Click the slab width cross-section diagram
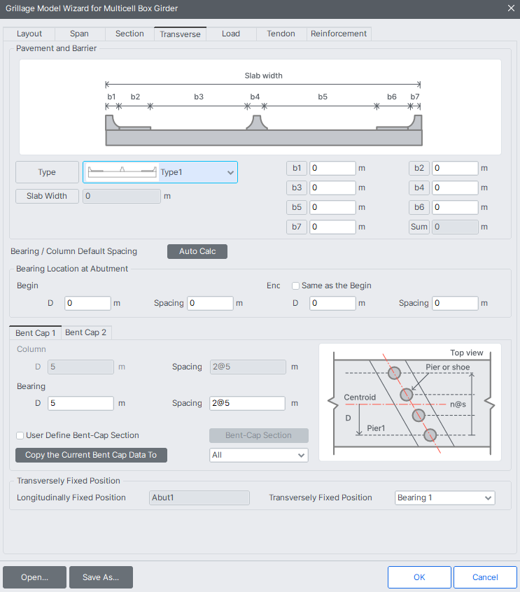Image resolution: width=520 pixels, height=592 pixels. [260, 107]
